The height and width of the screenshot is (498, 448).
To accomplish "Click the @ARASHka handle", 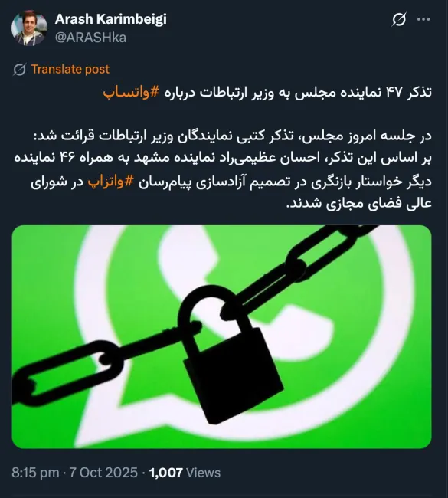I will [90, 38].
